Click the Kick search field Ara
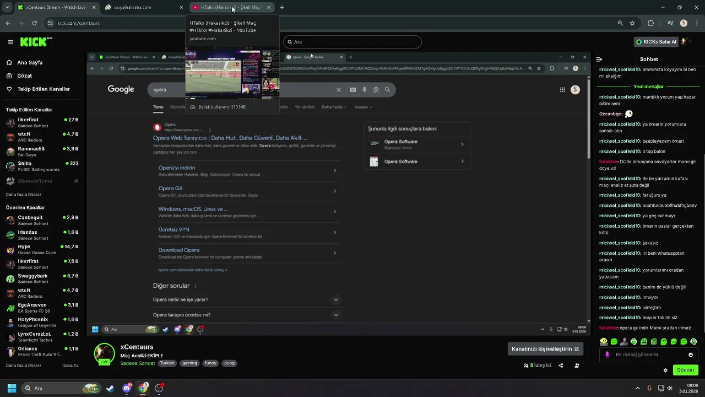Viewport: 705px width, 397px height. point(352,42)
